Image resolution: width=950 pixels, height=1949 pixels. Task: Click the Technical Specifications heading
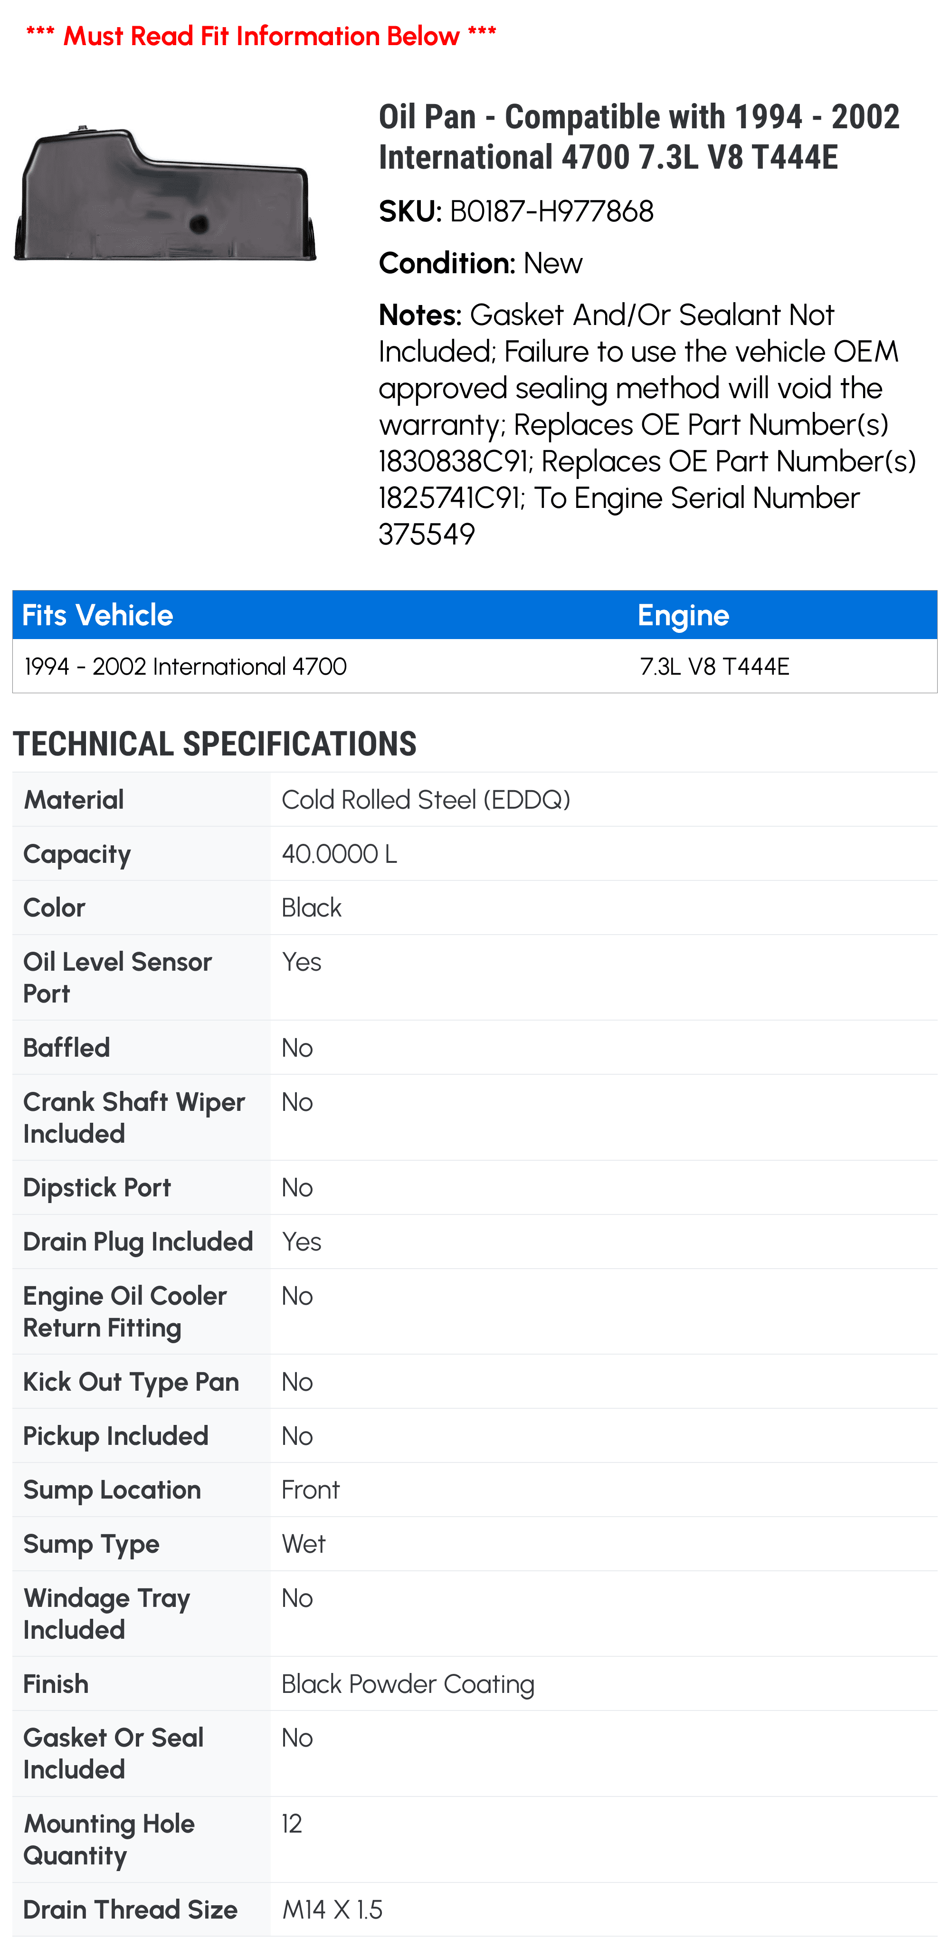coord(214,744)
